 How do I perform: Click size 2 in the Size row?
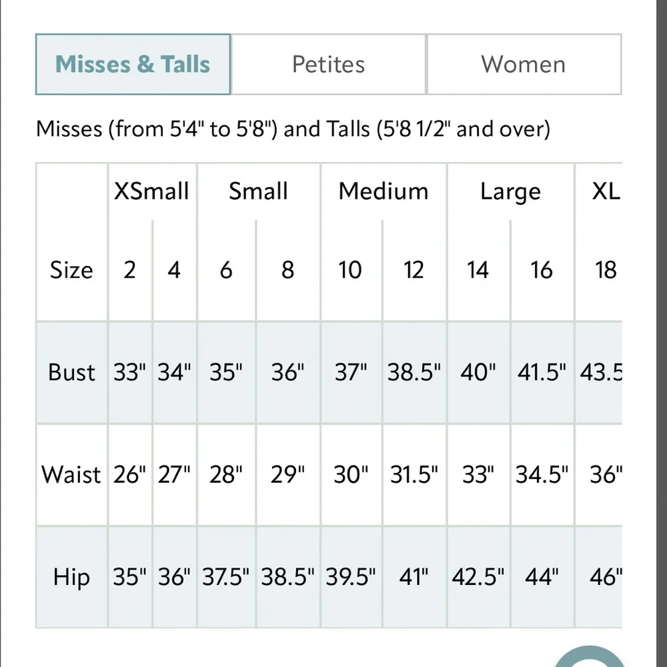click(x=129, y=270)
